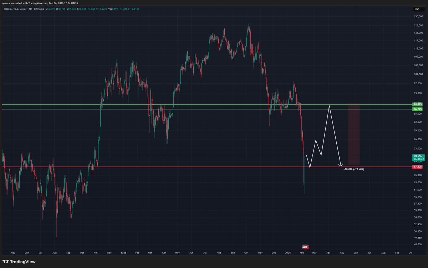This screenshot has width=428, height=268.
Task: Click the high value 70,725
Action: [61, 9]
